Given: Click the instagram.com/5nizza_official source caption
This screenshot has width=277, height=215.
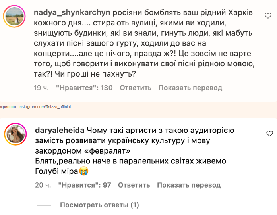Looking at the screenshot, I should [36, 107].
